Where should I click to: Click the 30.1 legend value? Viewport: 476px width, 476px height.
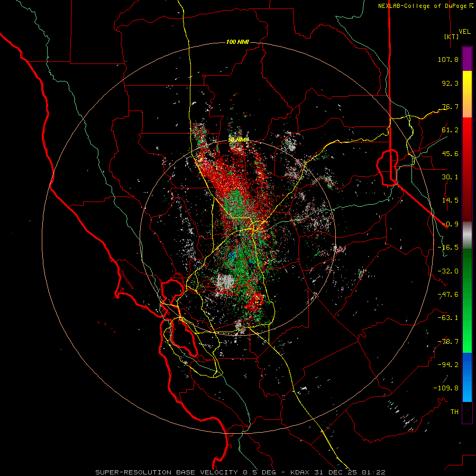450,177
